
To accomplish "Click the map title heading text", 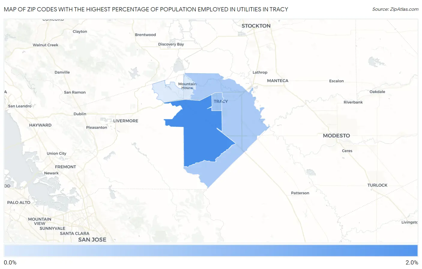I will 146,9.
